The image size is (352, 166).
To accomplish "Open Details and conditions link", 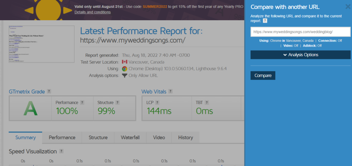I will pos(92,12).
